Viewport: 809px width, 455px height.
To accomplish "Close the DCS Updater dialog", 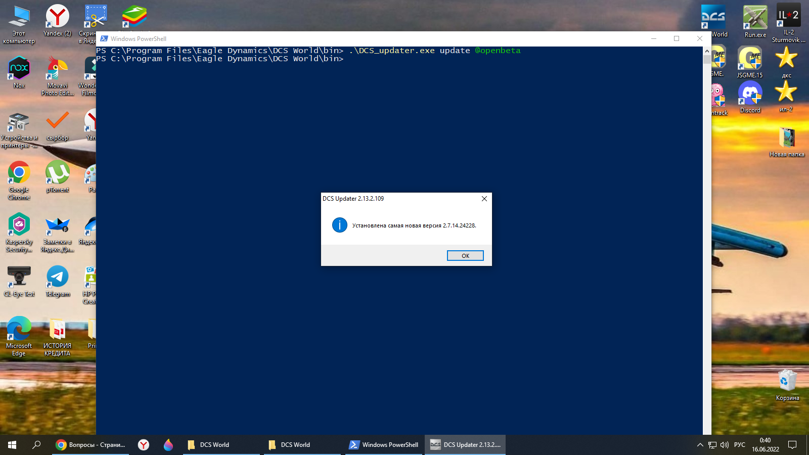I will point(484,199).
